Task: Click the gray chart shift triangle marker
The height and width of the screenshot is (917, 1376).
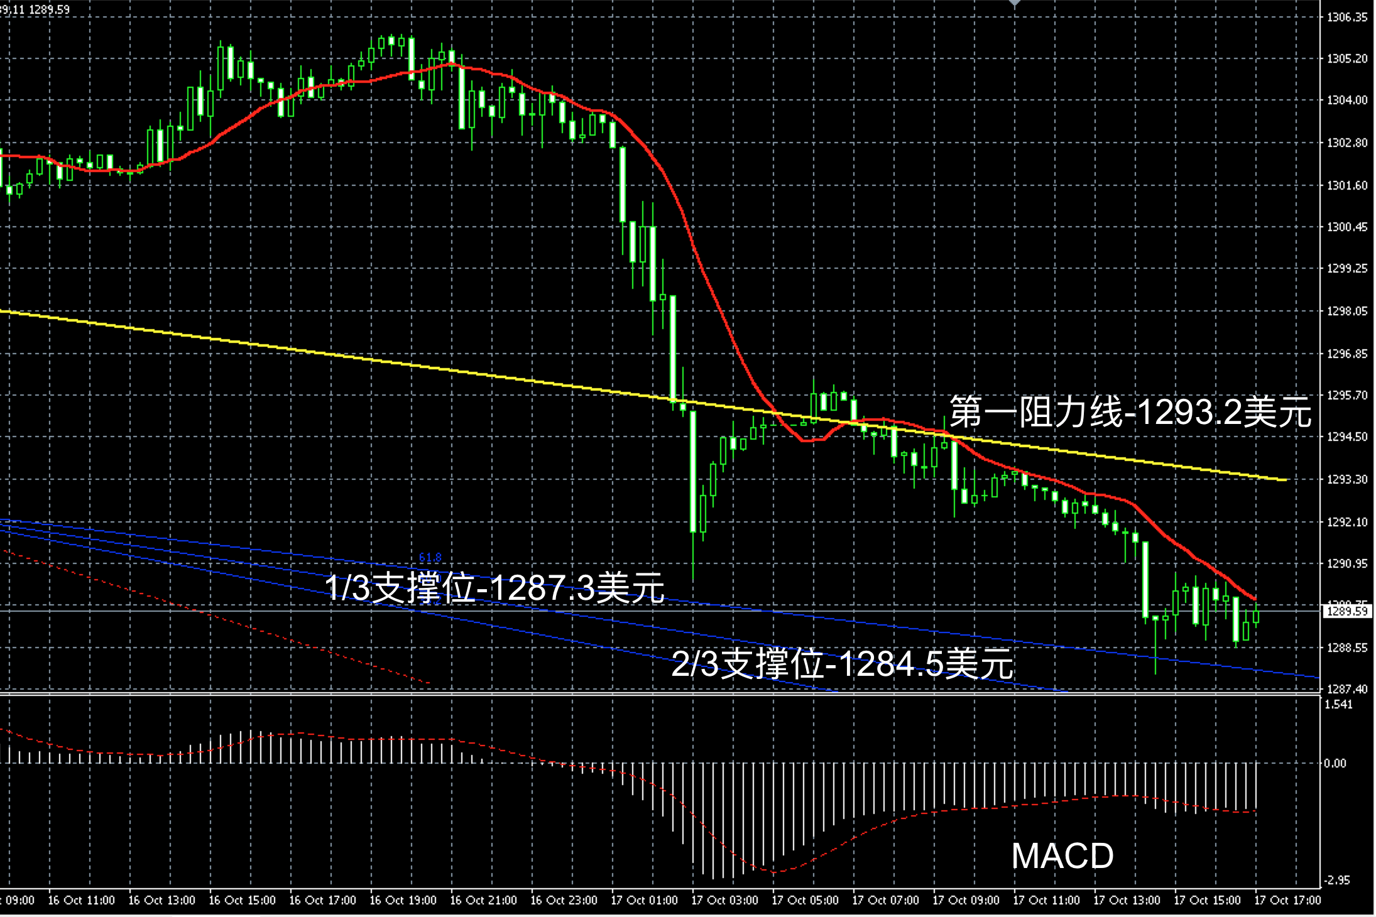Action: 1014,3
